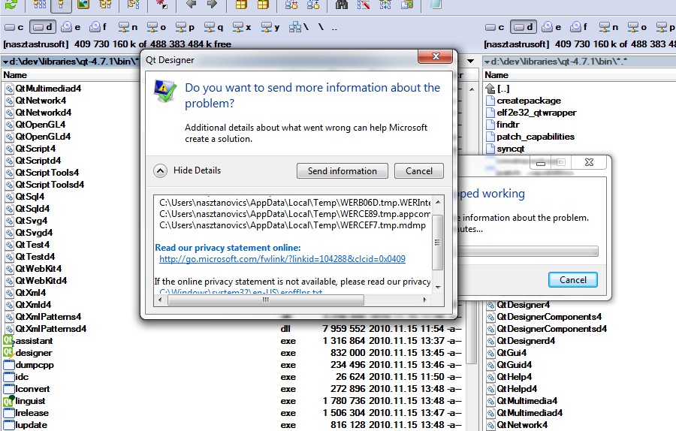Click the Name column header in the left panel
676x431 pixels.
(x=15, y=75)
